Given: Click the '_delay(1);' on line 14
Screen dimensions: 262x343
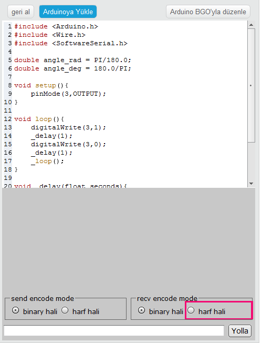Looking at the screenshot, I should click(51, 136).
